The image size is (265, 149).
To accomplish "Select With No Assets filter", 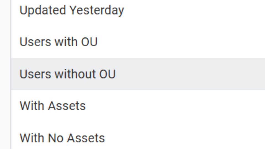I will coord(62,138).
